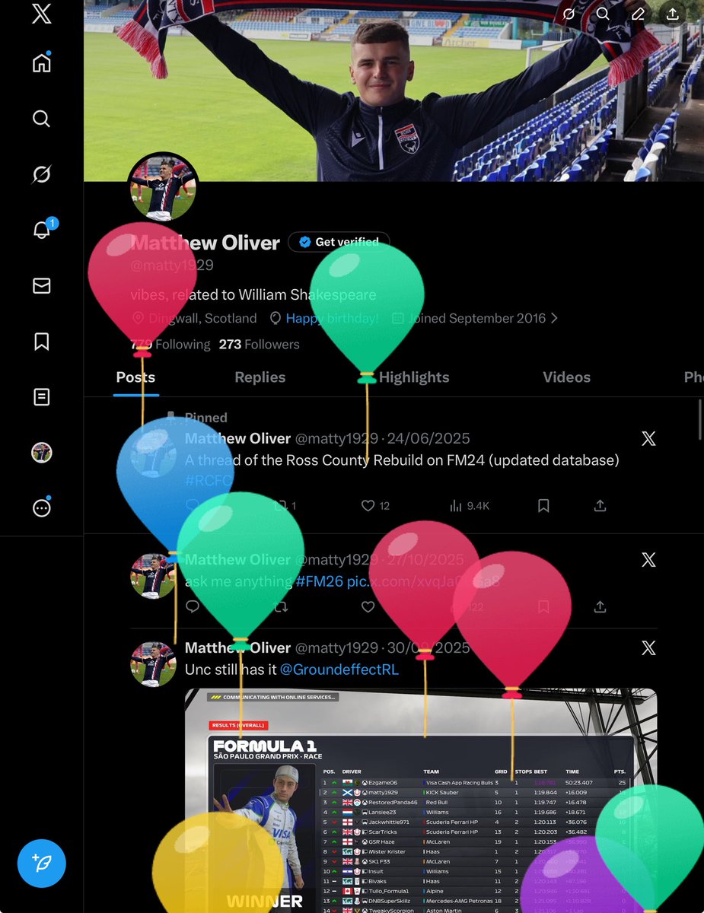Click the page scrollbar

(700, 420)
